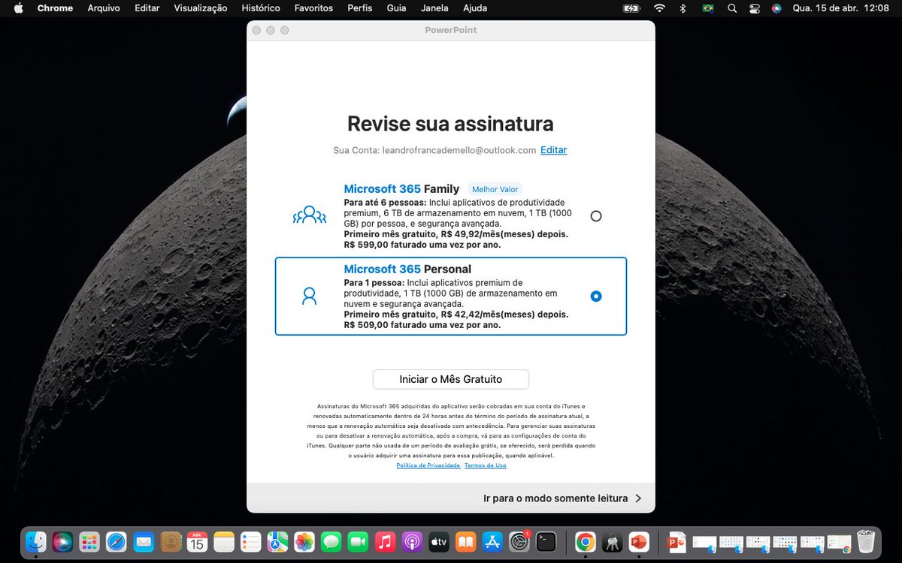
Task: Click Siri icon in the menu bar
Action: tap(776, 8)
